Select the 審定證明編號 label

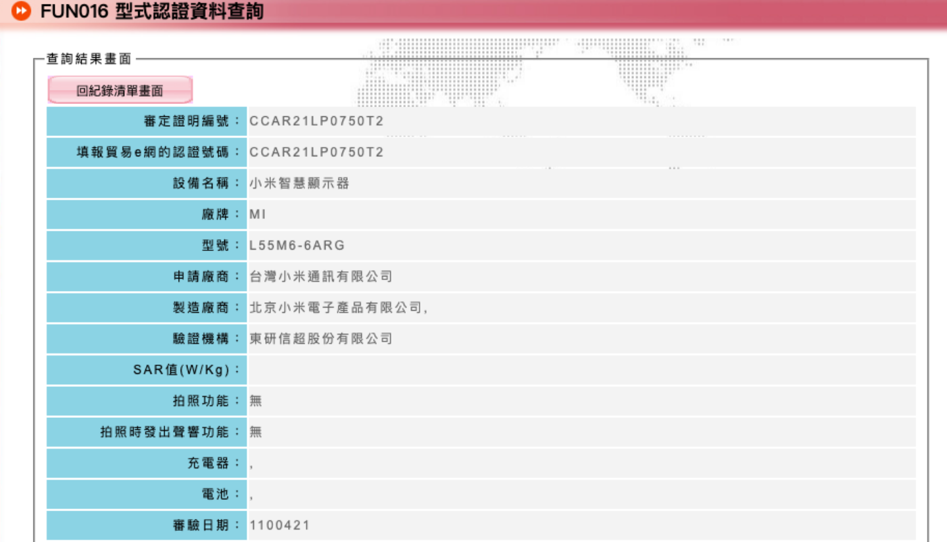coord(192,122)
